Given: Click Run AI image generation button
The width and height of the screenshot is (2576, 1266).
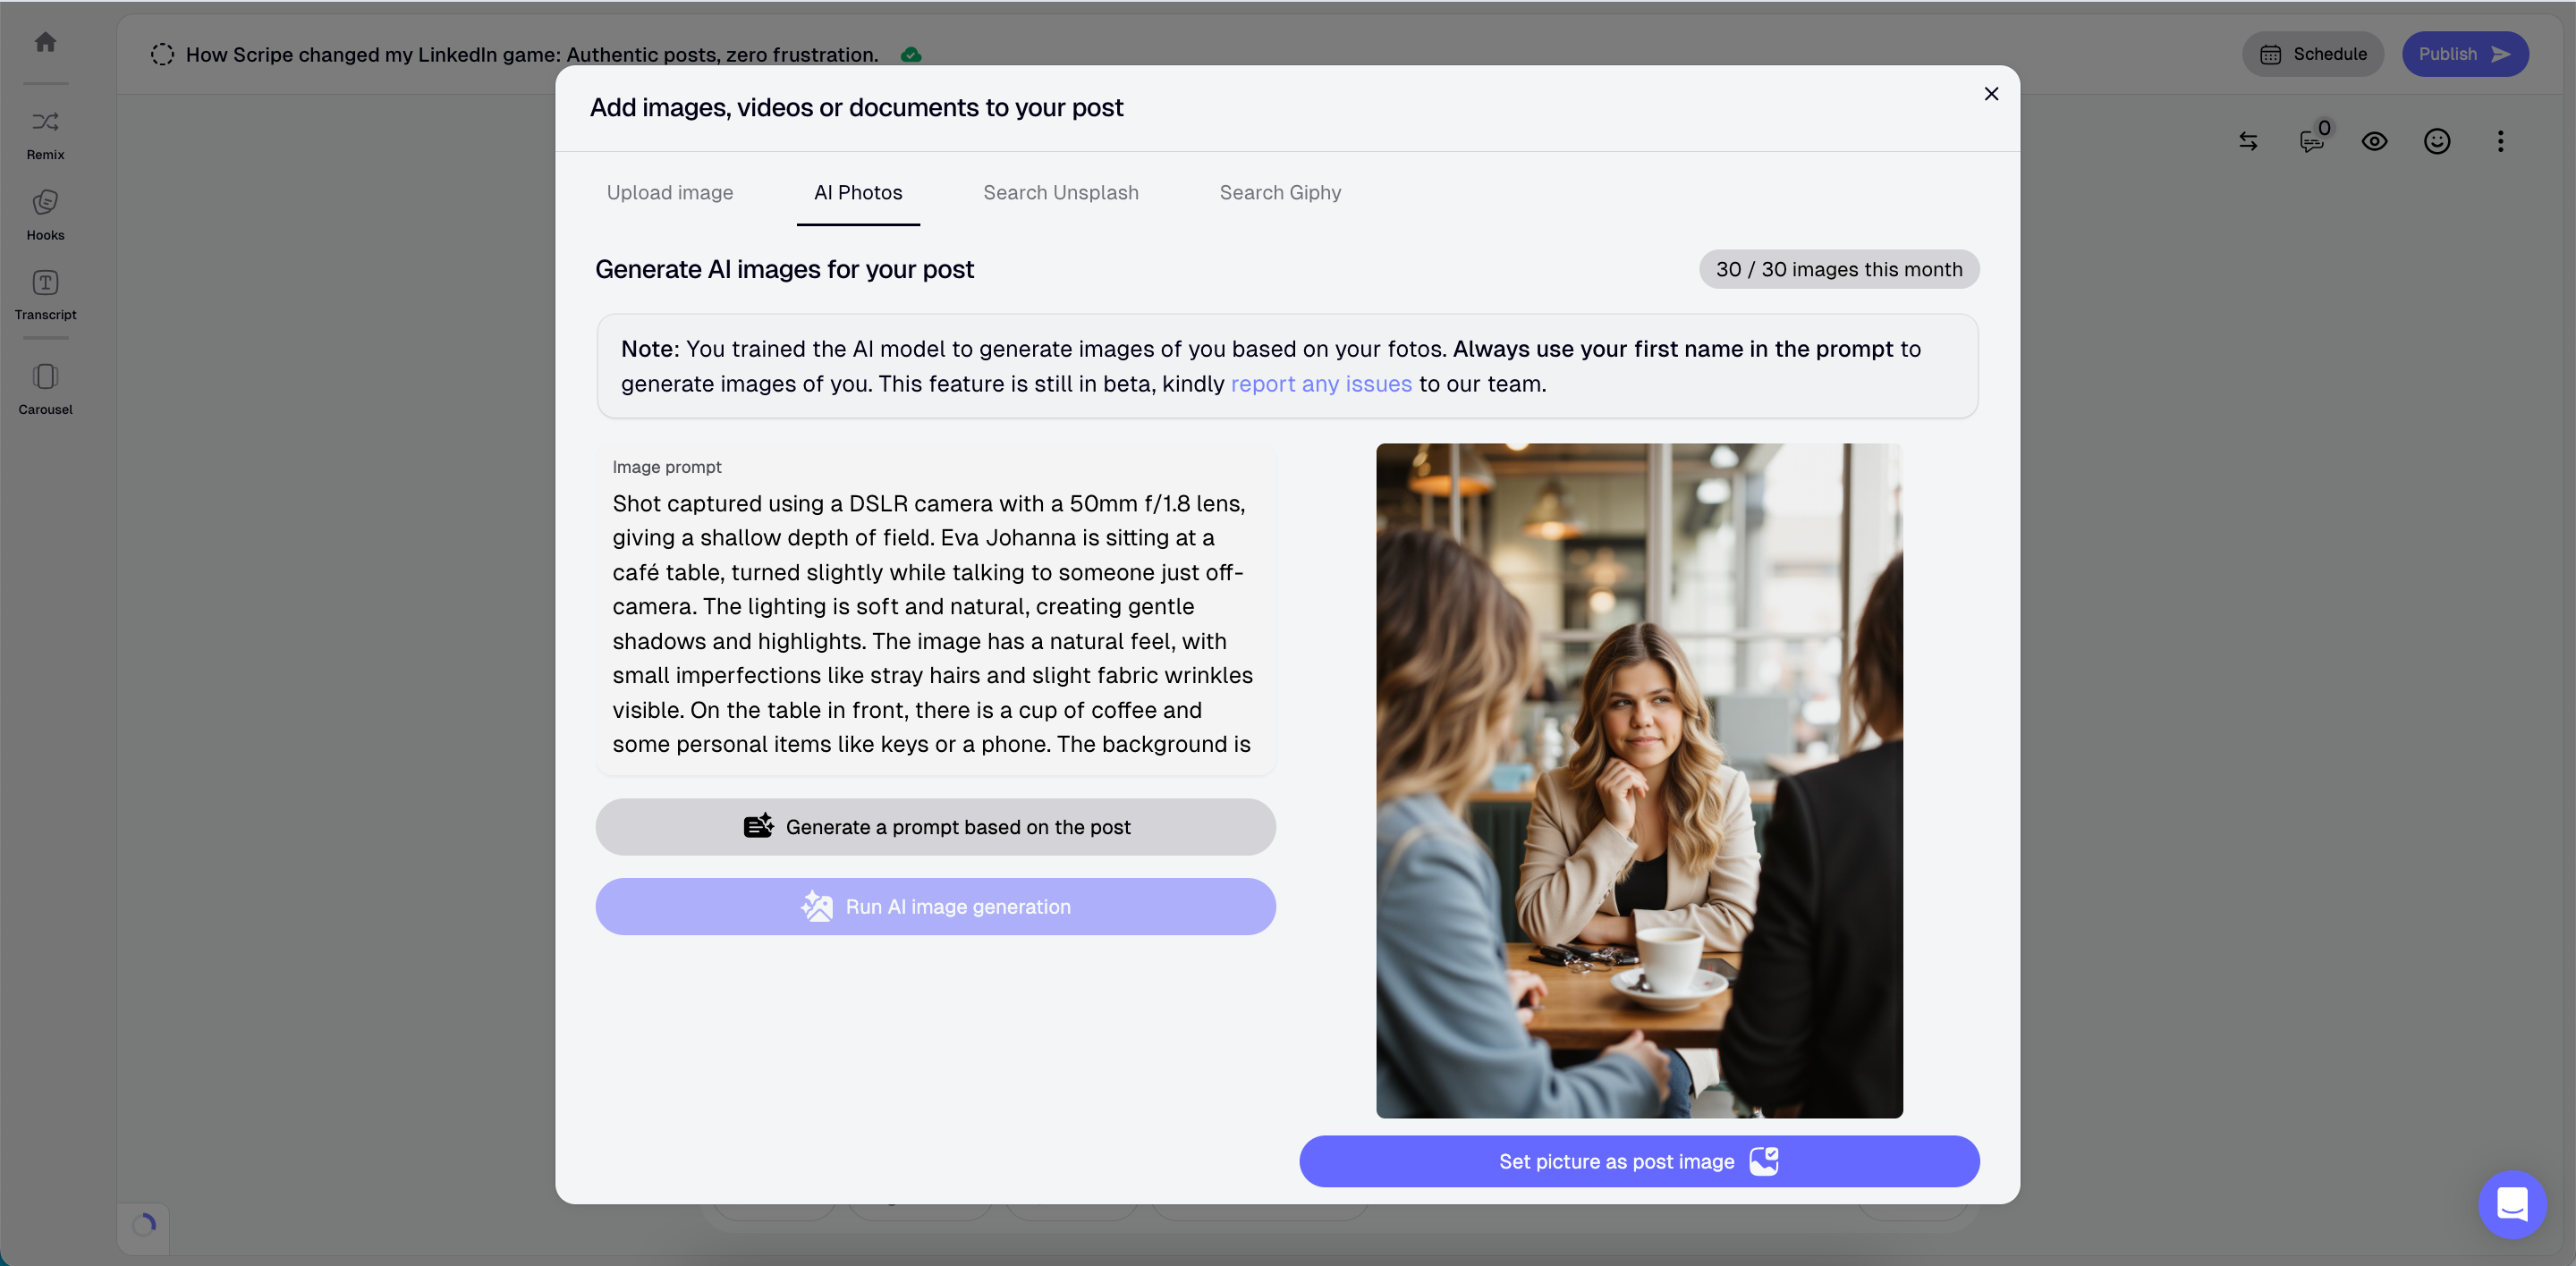Looking at the screenshot, I should pos(935,907).
